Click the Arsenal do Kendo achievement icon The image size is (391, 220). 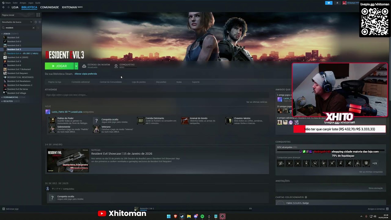(185, 121)
